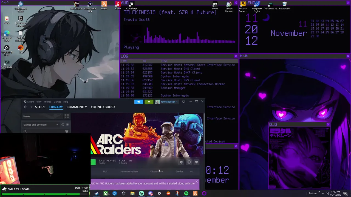Open ARC Raiders manage settings gear

(181, 162)
